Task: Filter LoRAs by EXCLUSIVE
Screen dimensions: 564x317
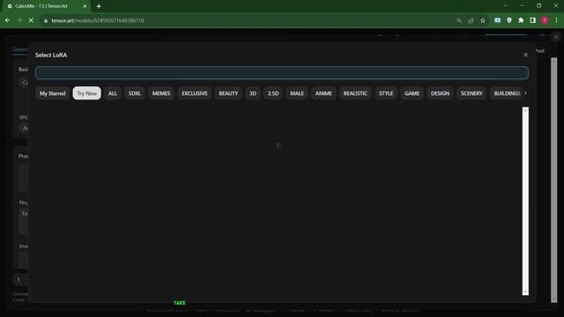Action: pyautogui.click(x=194, y=93)
